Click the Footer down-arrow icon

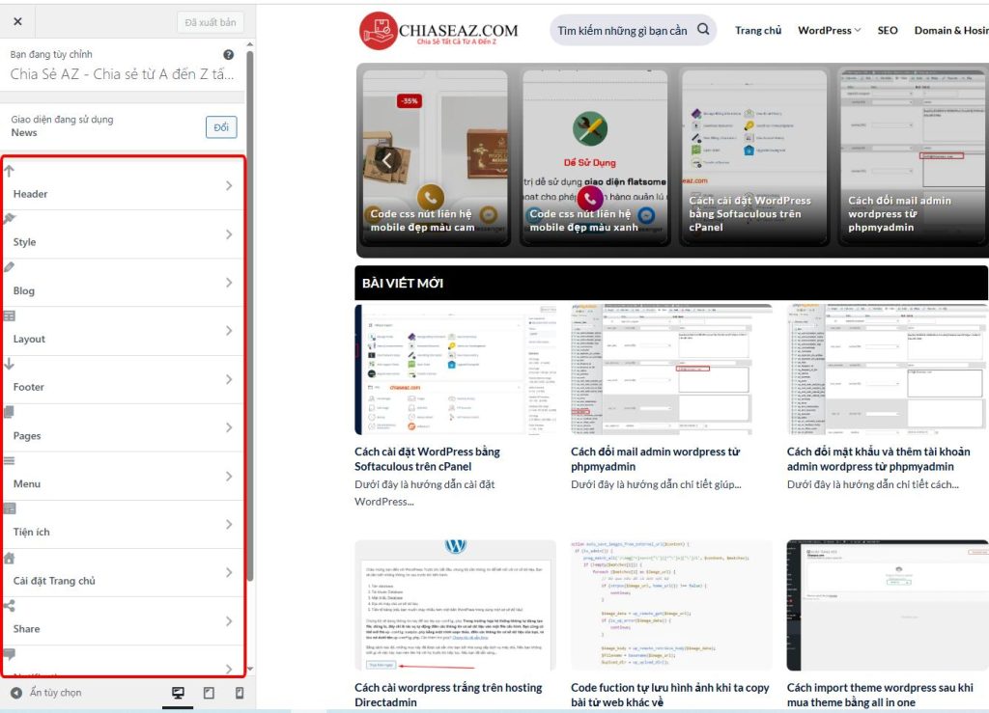click(x=10, y=364)
